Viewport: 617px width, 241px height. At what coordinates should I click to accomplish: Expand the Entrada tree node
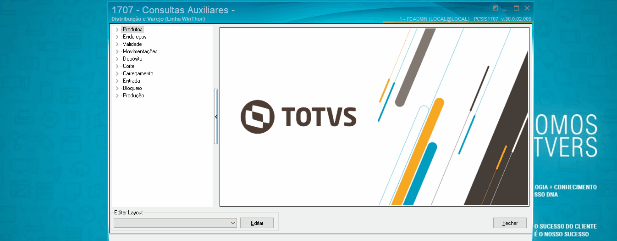[117, 81]
